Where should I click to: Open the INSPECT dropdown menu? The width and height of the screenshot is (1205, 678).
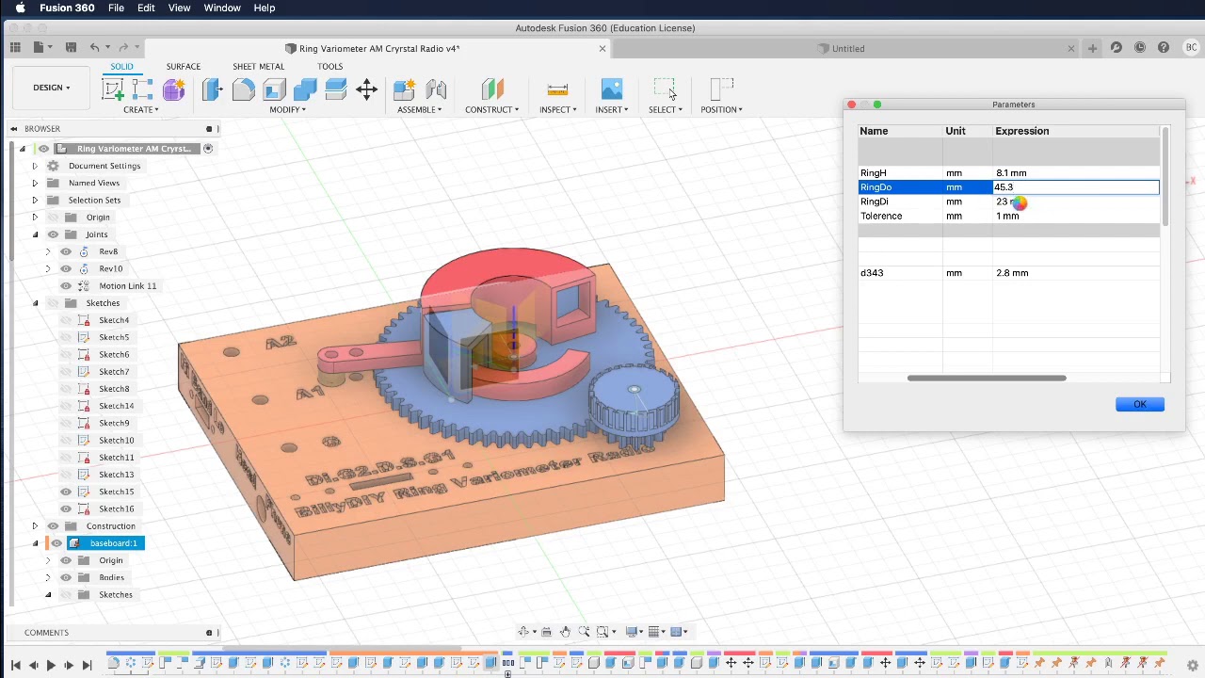tap(557, 109)
